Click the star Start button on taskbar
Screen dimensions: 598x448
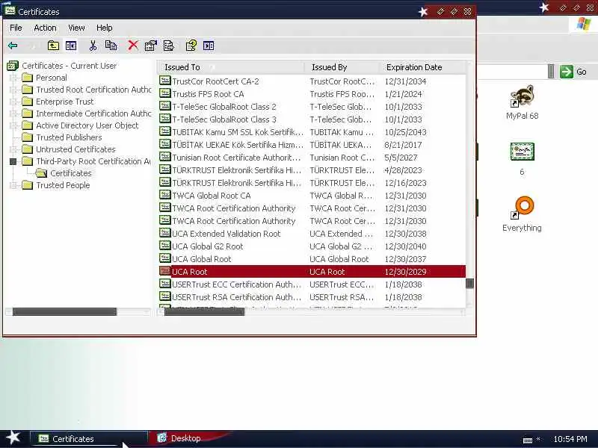13,438
